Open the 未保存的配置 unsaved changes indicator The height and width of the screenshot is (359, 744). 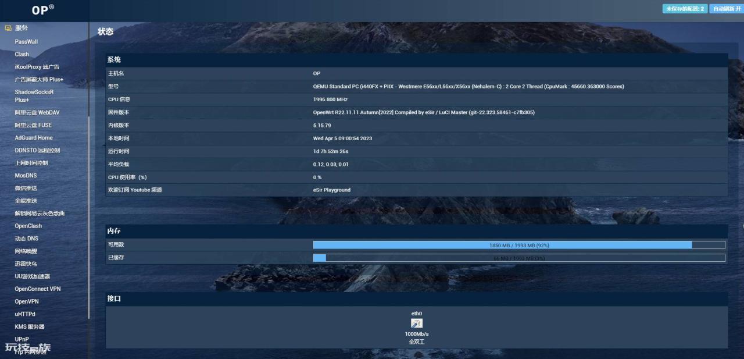685,9
